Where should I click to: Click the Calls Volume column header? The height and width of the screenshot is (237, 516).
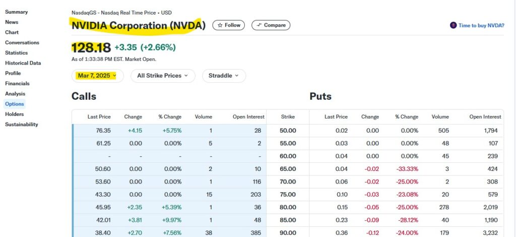click(x=204, y=116)
